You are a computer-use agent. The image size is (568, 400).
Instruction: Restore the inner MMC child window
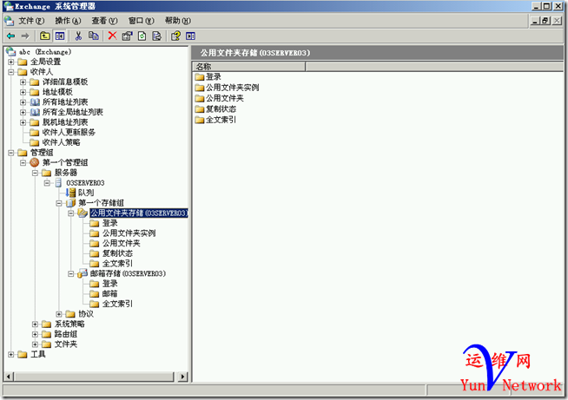[546, 21]
